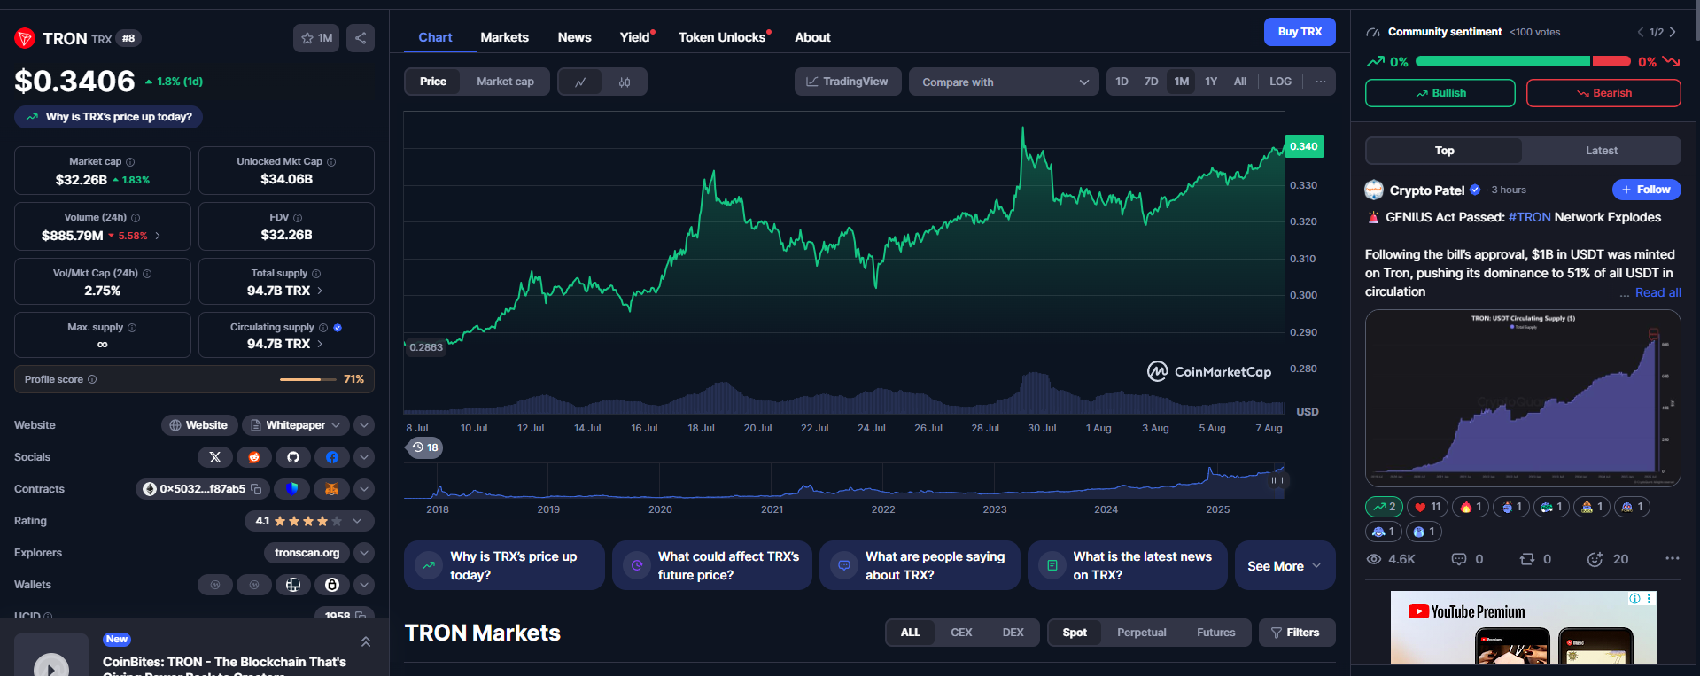This screenshot has height=676, width=1700.
Task: Click the Buy TRX button
Action: 1300,32
